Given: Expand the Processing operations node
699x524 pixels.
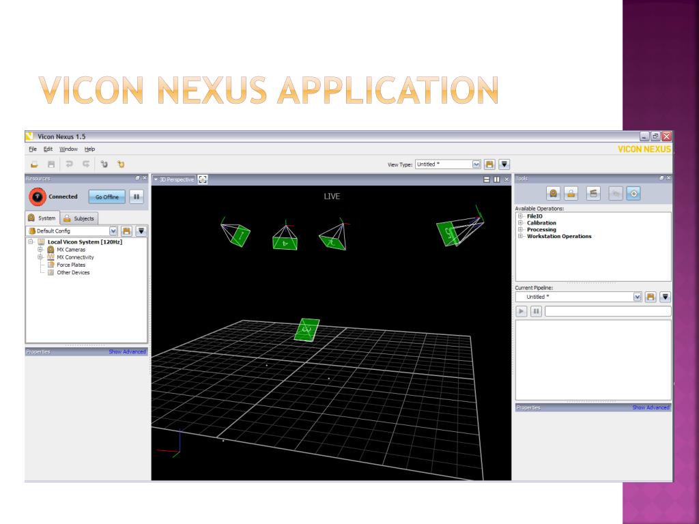Looking at the screenshot, I should pyautogui.click(x=520, y=229).
